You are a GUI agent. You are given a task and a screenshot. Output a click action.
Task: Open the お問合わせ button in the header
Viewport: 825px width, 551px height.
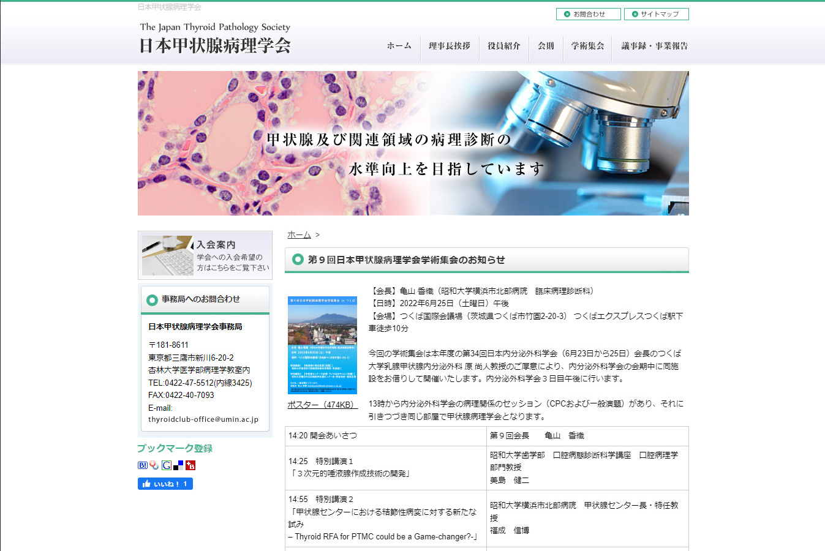click(588, 14)
